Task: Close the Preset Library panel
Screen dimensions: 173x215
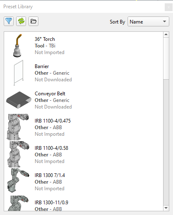Action: click(x=168, y=7)
